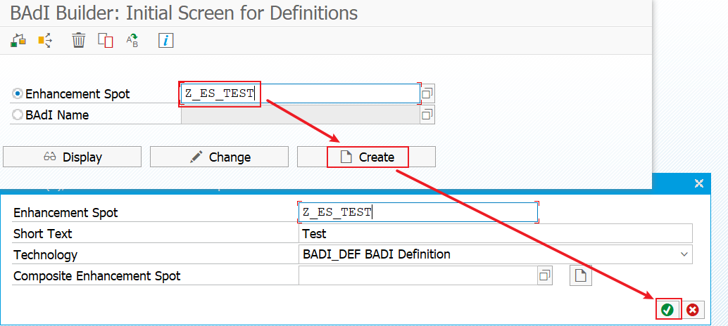The image size is (728, 326).
Task: Click the Short Text label in dialog
Action: [x=43, y=234]
